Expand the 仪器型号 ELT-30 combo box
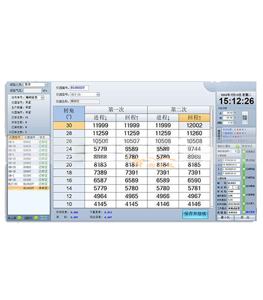 click(x=98, y=94)
